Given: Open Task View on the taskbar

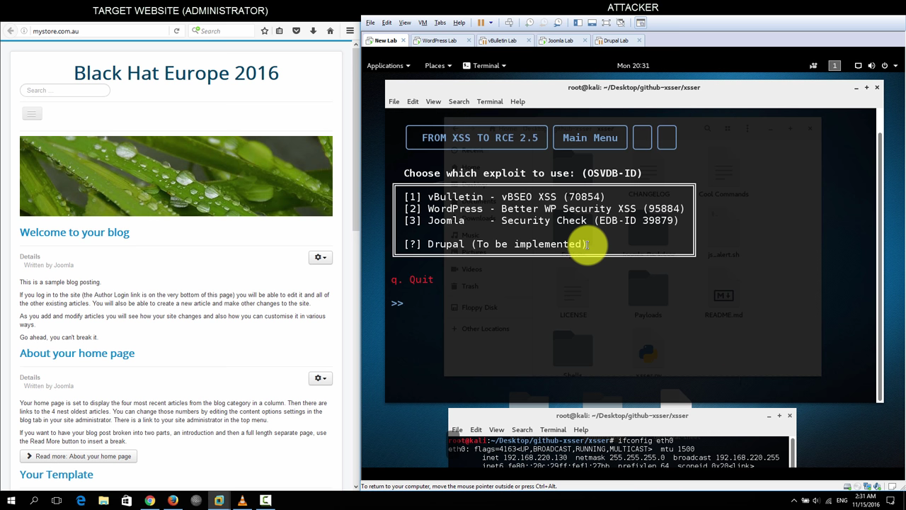Looking at the screenshot, I should point(57,500).
